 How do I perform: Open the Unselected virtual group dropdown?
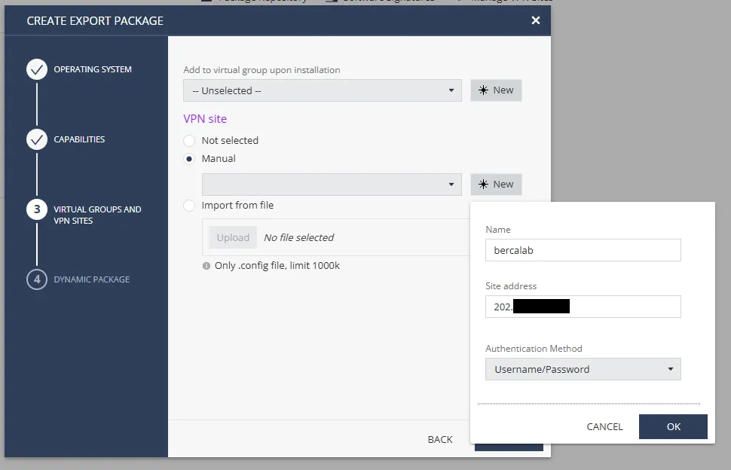click(x=322, y=90)
